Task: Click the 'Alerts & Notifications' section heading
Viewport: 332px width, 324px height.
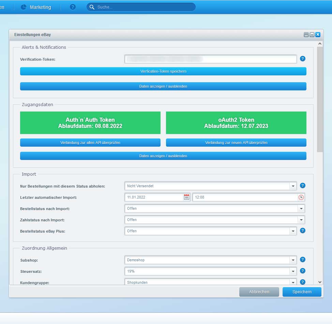Action: click(x=44, y=47)
